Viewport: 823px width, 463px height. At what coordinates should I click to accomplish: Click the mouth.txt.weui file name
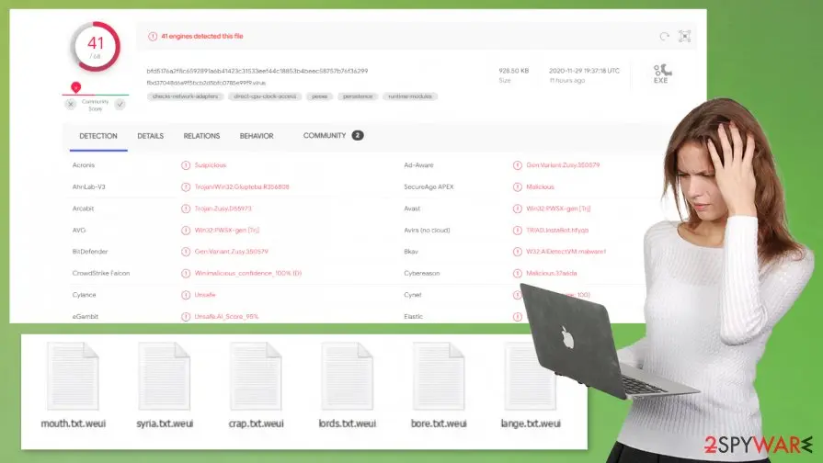click(74, 423)
